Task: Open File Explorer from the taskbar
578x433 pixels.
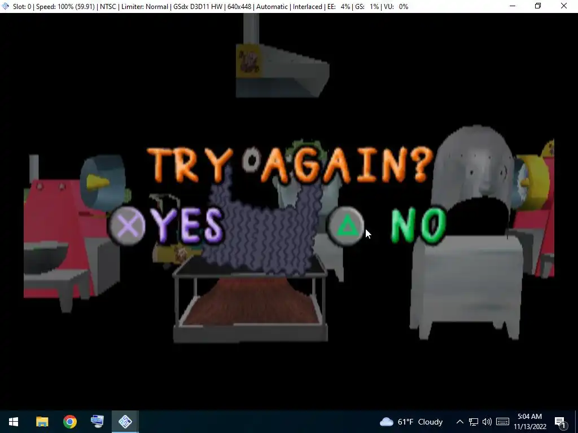Action: pos(42,422)
